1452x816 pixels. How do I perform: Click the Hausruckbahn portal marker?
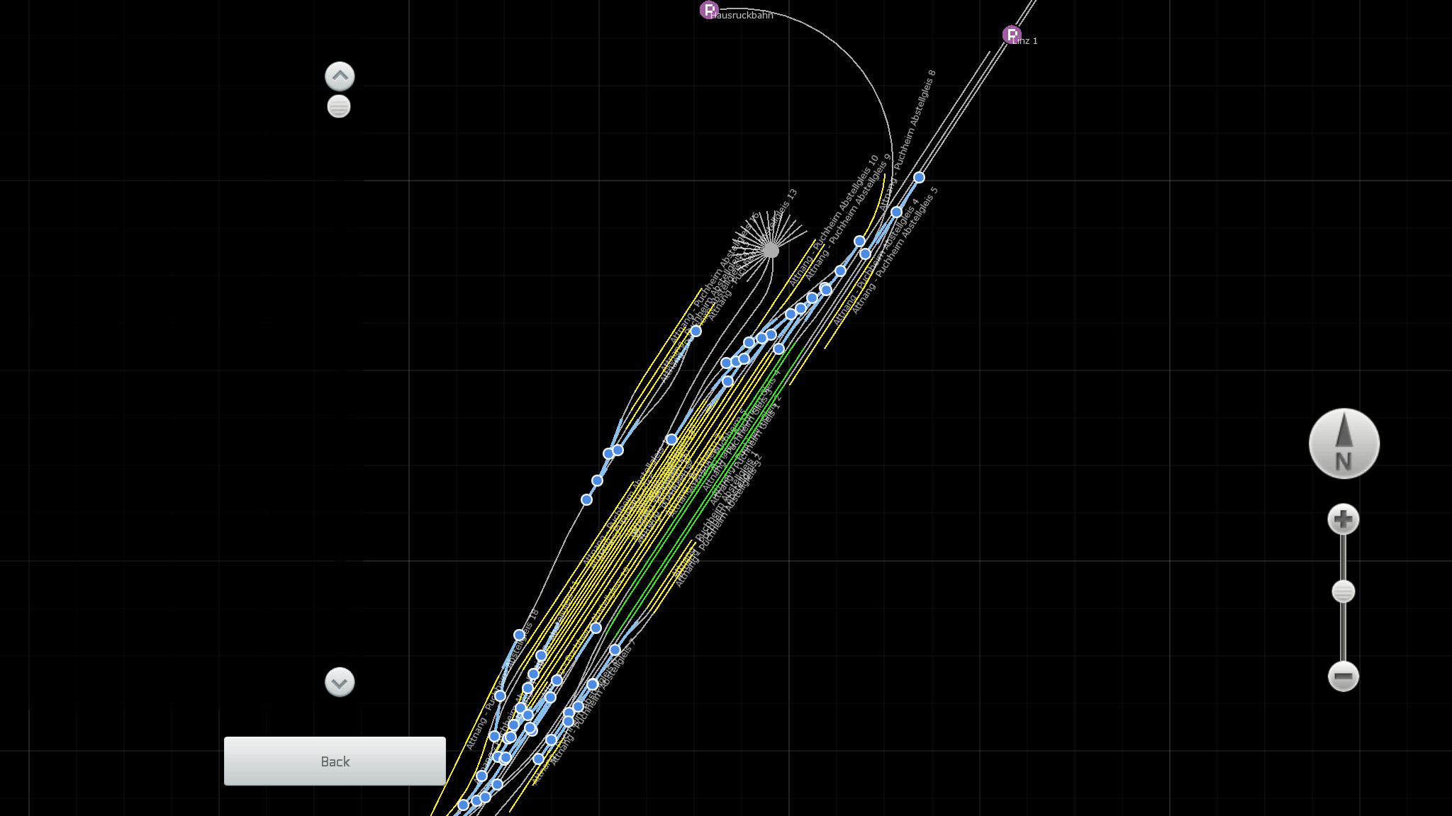pos(708,10)
